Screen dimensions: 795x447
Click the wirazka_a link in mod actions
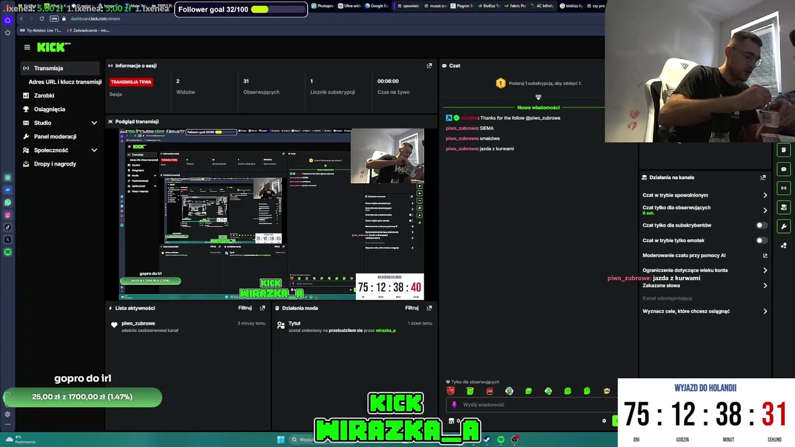[385, 330]
